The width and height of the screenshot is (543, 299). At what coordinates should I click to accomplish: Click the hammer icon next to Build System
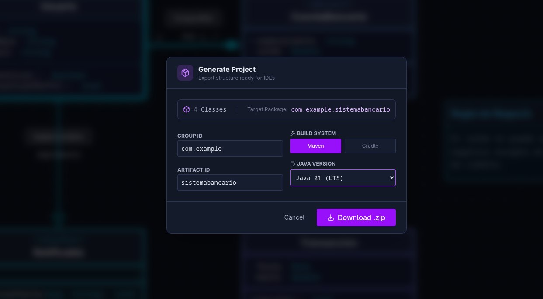point(293,133)
